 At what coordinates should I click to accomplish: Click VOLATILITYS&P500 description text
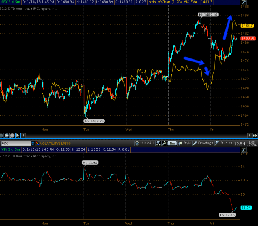click(x=55, y=144)
